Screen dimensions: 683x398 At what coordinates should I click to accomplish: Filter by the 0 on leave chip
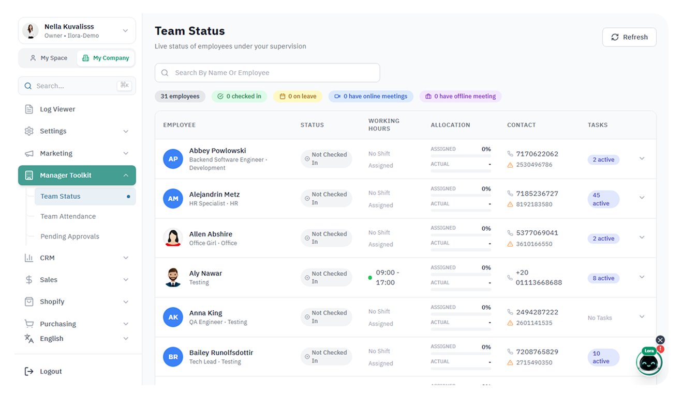coord(298,96)
